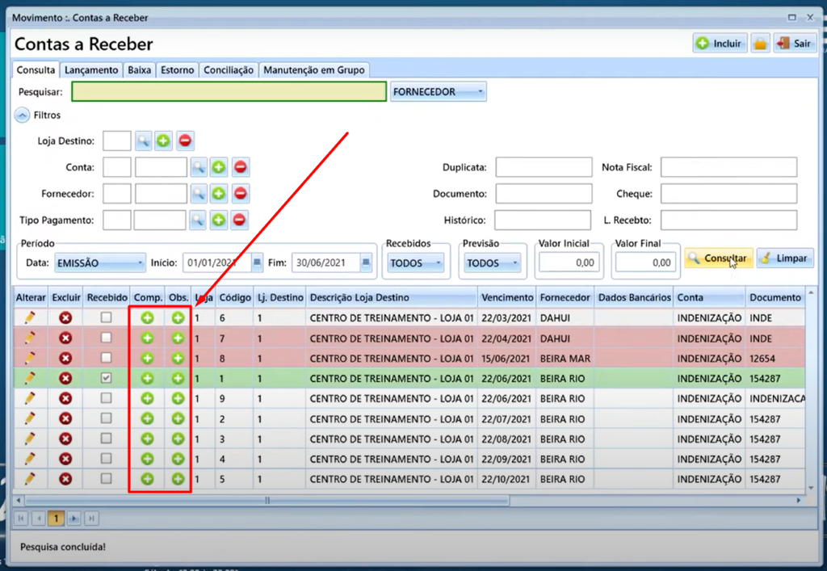The width and height of the screenshot is (827, 571).
Task: Focus the Nota Fiscal input field
Action: (x=728, y=167)
